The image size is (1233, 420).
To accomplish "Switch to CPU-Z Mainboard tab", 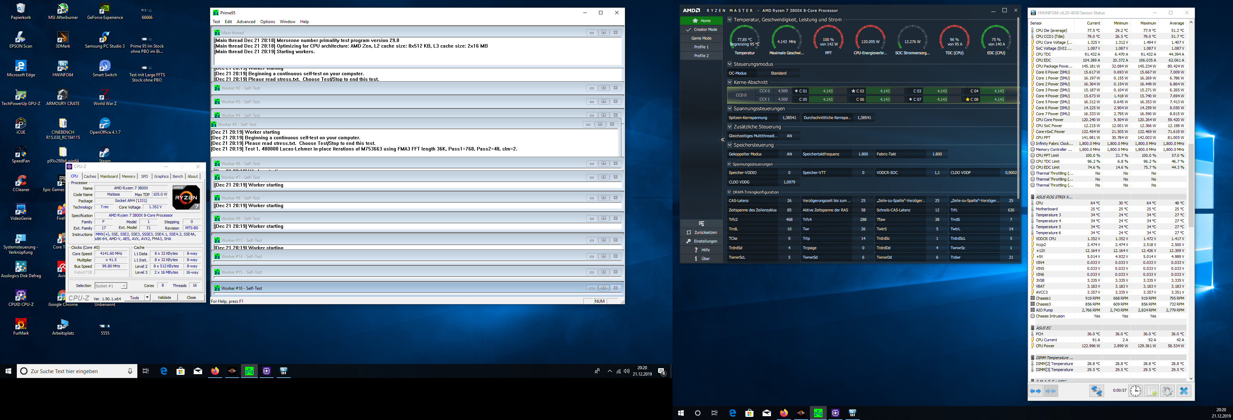I will 109,176.
